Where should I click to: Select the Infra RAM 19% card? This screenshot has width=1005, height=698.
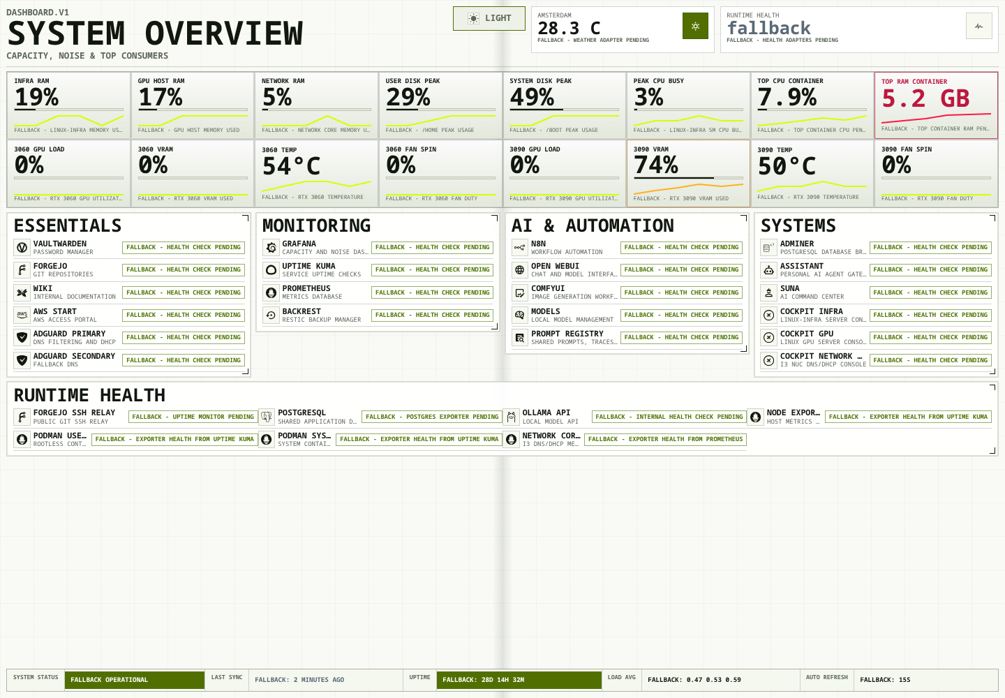click(68, 105)
